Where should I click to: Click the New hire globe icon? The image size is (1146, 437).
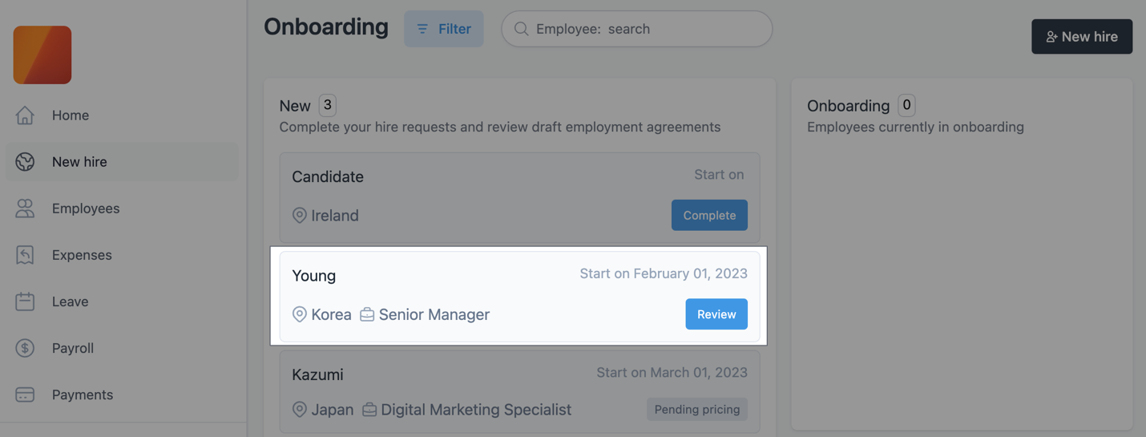[25, 162]
